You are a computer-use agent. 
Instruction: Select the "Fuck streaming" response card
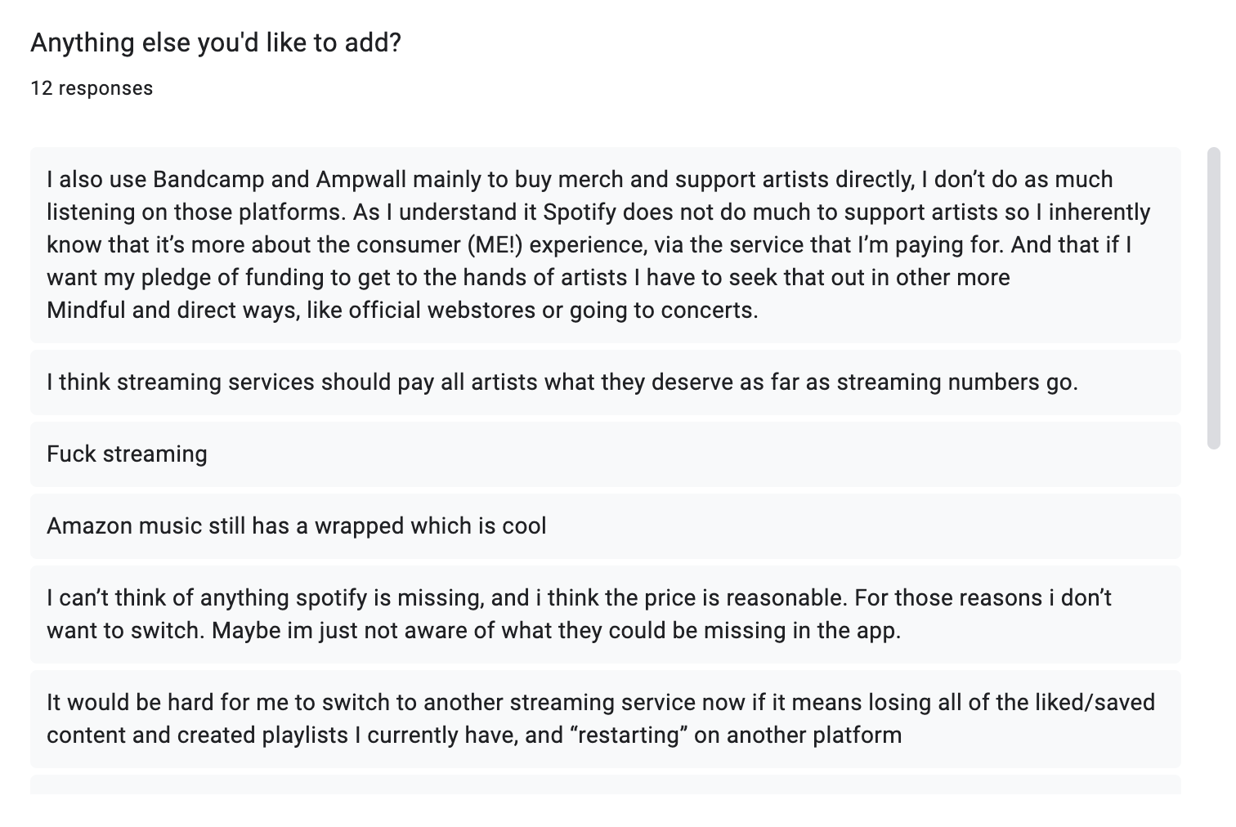point(605,454)
